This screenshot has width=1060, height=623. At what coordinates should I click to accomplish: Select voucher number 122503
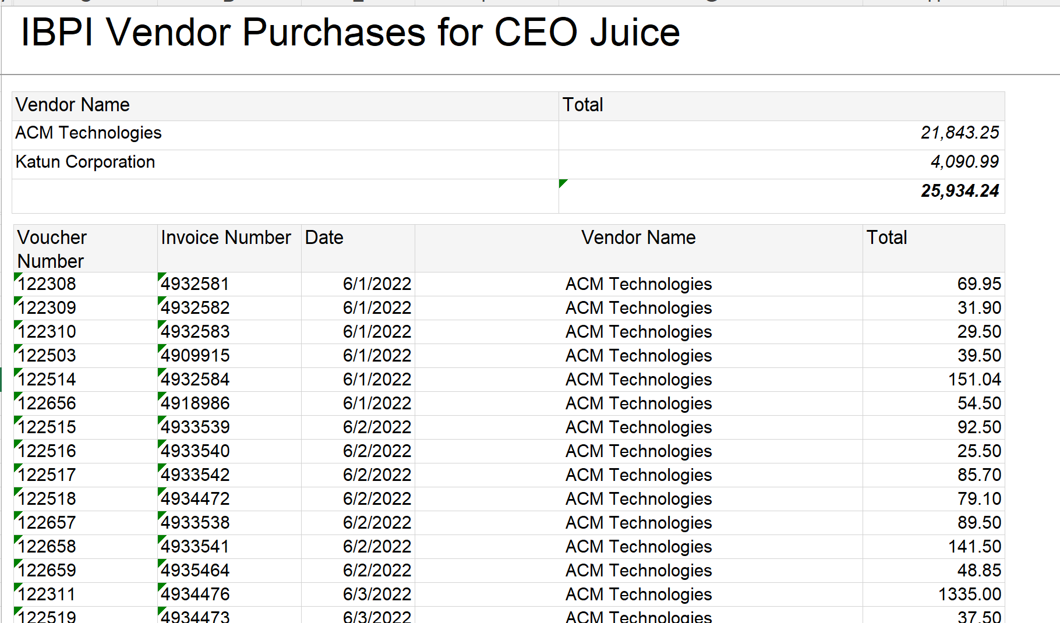47,356
